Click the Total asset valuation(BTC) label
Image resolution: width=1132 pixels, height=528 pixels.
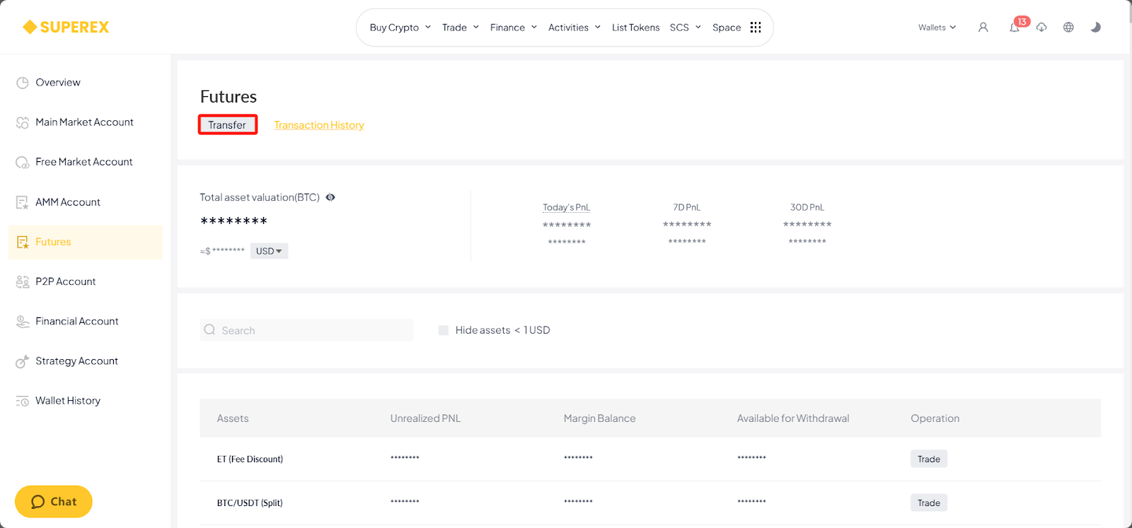pos(260,197)
